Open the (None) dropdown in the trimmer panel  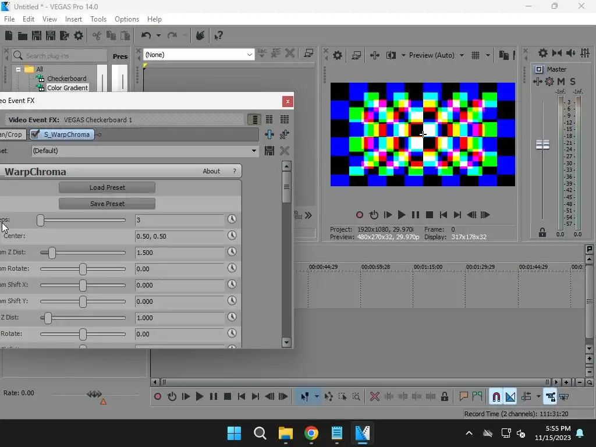[x=198, y=55]
